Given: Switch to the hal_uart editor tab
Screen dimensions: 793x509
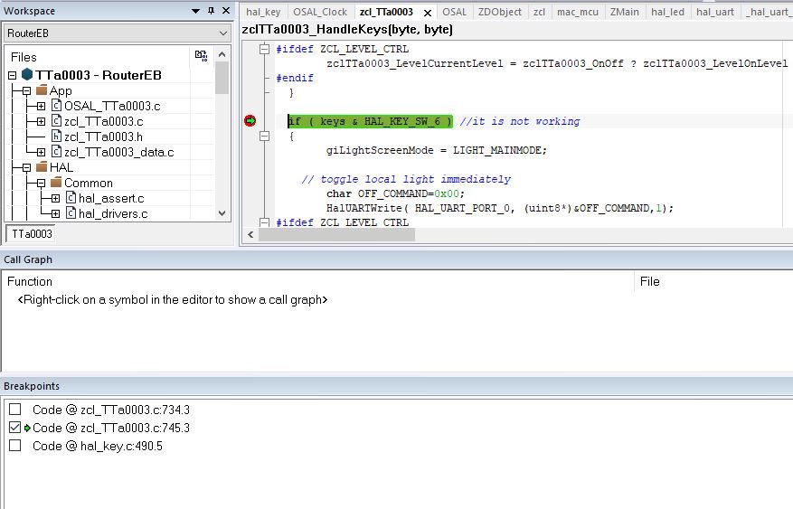Looking at the screenshot, I should [714, 12].
